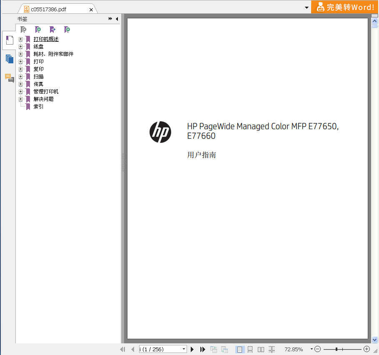The image size is (379, 355).
Task: Click the add new bookmark icon
Action: click(x=38, y=30)
